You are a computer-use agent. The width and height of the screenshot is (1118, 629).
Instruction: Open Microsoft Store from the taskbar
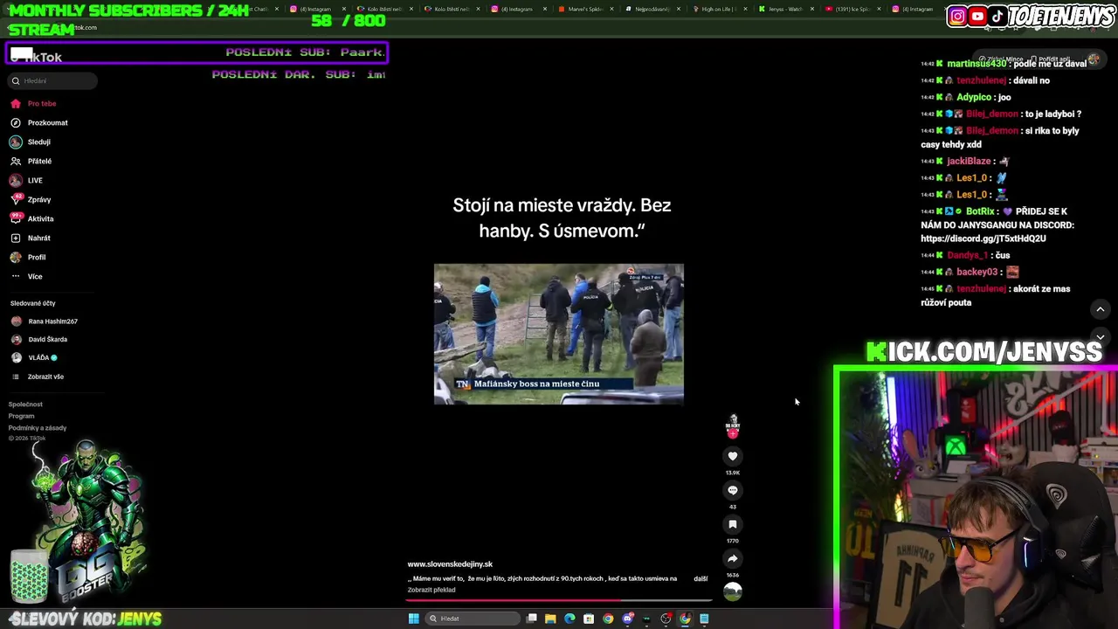[x=589, y=619]
